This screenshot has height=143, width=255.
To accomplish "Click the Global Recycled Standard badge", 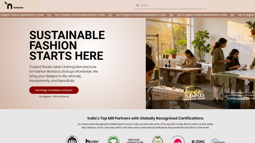I will [x=218, y=141].
